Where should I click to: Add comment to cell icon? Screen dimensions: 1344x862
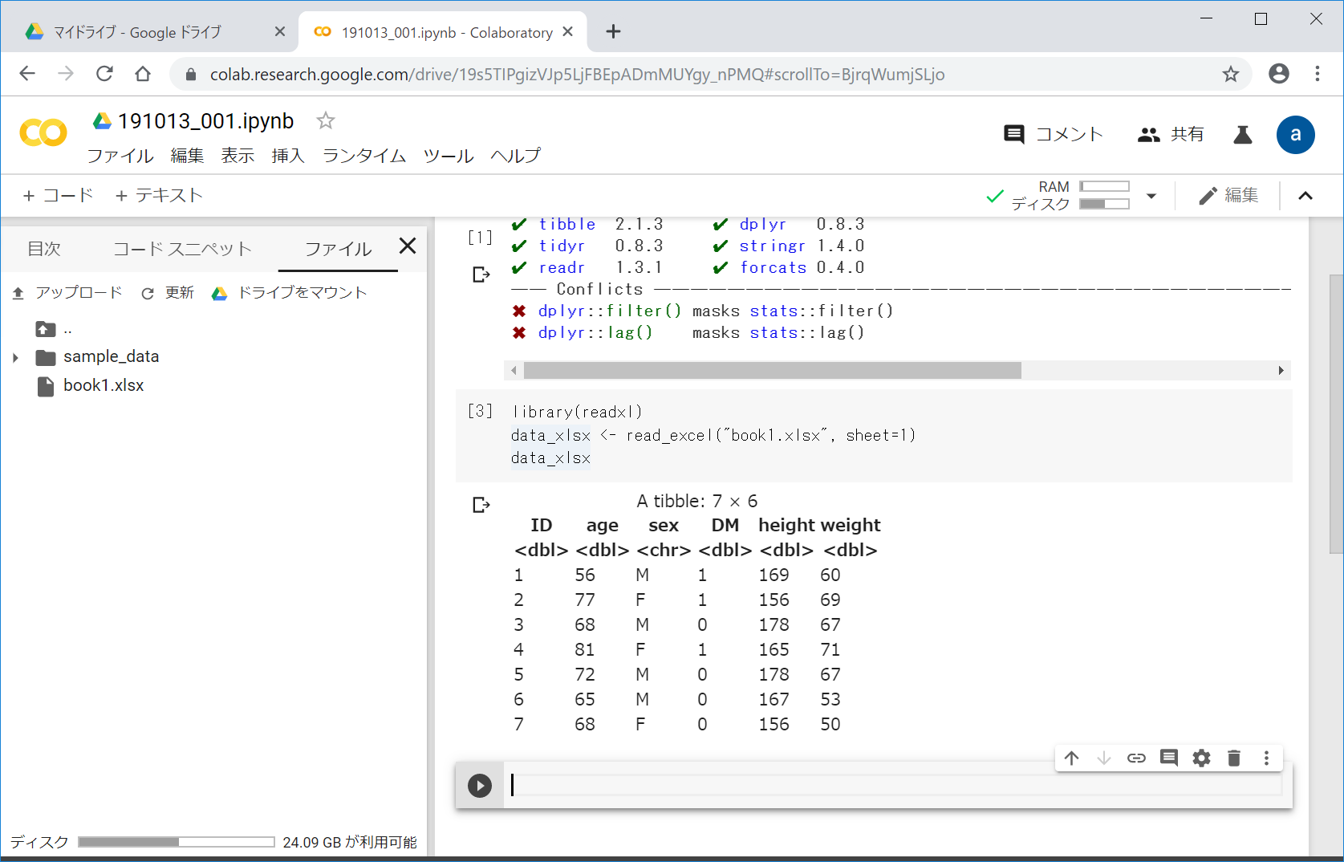[1169, 758]
